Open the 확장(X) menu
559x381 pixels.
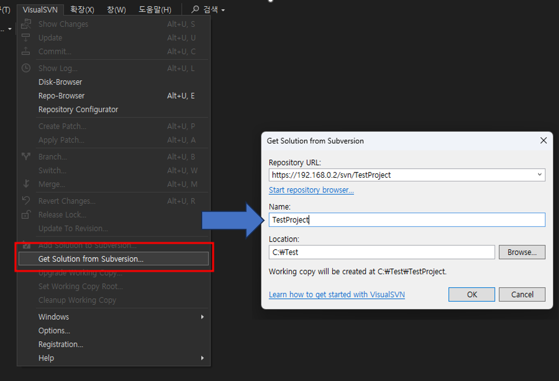(x=82, y=9)
